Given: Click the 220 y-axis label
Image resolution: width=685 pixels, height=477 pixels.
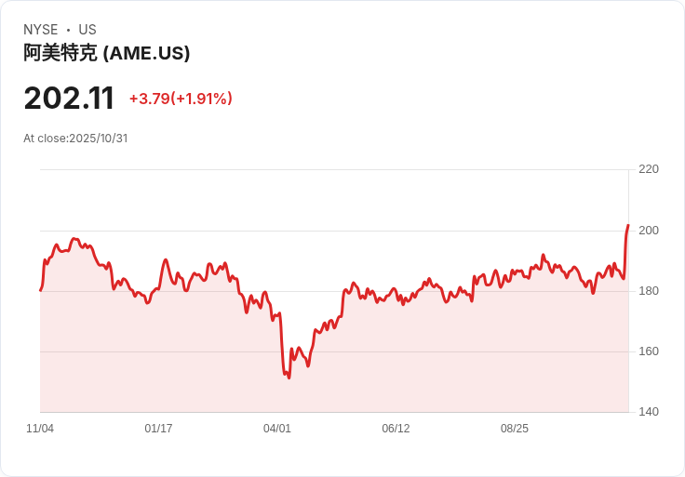Looking at the screenshot, I should coord(649,169).
